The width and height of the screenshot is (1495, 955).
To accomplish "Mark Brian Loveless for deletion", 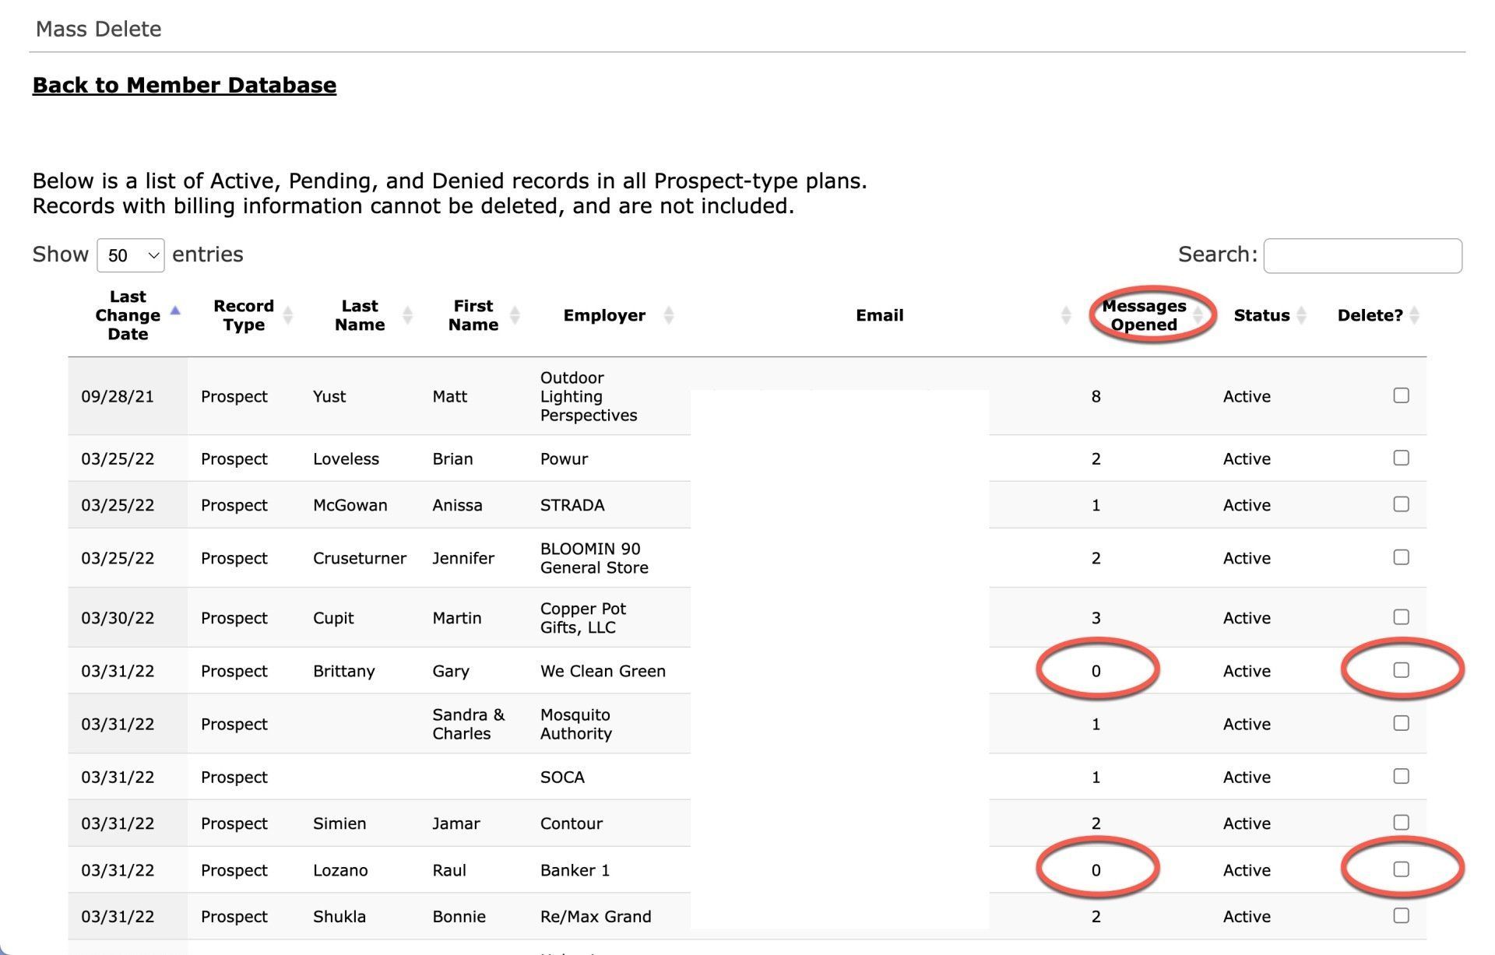I will [x=1402, y=458].
